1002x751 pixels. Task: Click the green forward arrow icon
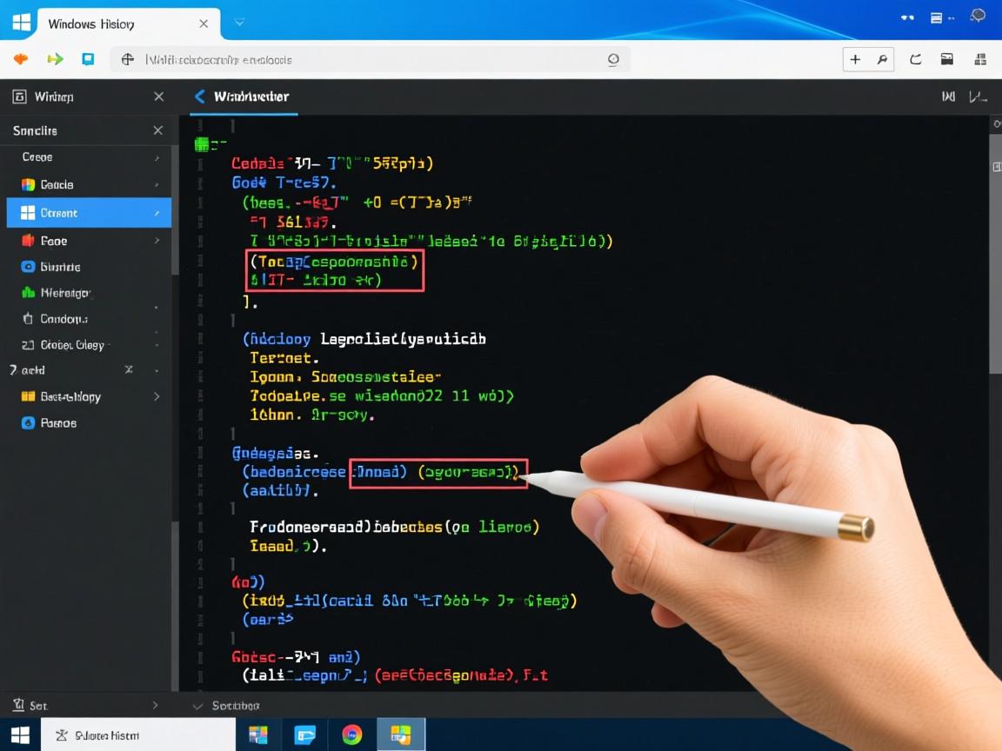pos(55,59)
